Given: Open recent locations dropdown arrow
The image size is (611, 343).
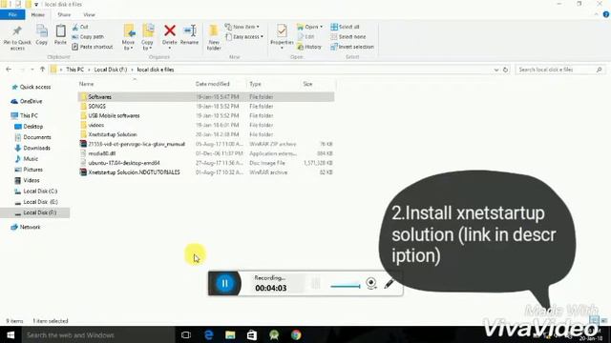Looking at the screenshot, I should coord(32,70).
